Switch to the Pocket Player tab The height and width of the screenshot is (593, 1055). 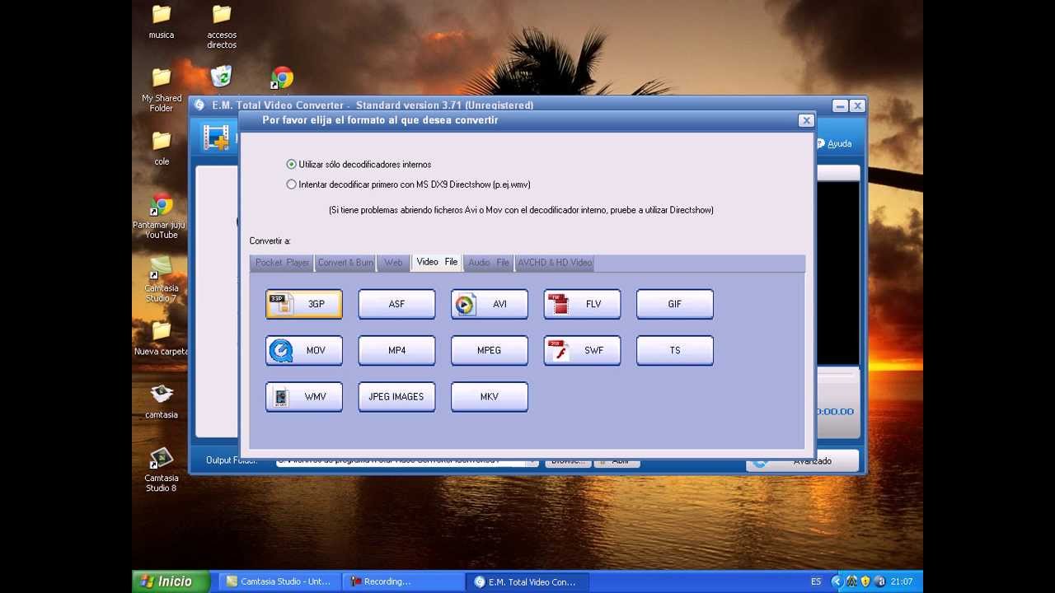tap(282, 263)
